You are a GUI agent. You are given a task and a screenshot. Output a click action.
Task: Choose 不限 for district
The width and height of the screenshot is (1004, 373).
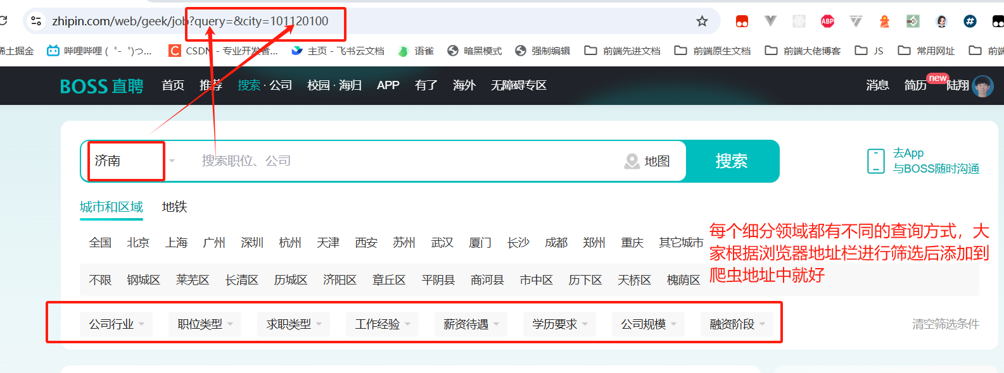(100, 280)
